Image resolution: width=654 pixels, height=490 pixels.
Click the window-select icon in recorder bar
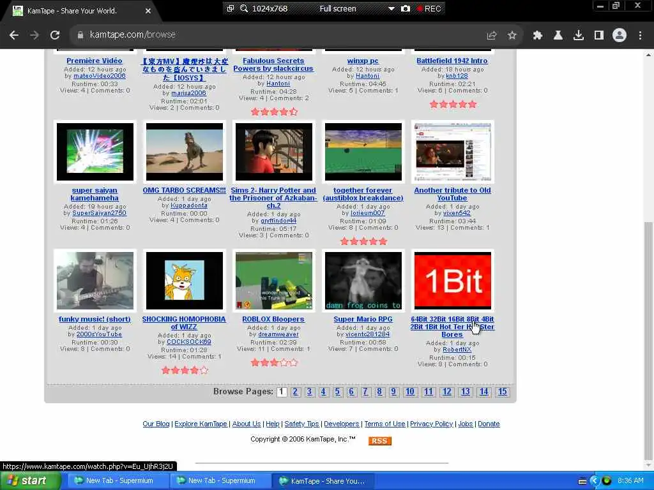(230, 8)
